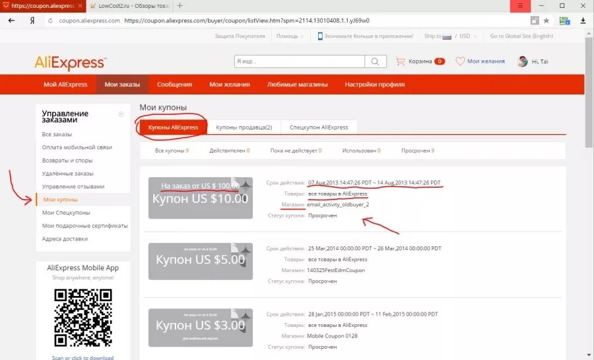Screen dimensions: 594x360
Task: Click store name email_activity_oldbuyer_2
Action: pyautogui.click(x=338, y=204)
